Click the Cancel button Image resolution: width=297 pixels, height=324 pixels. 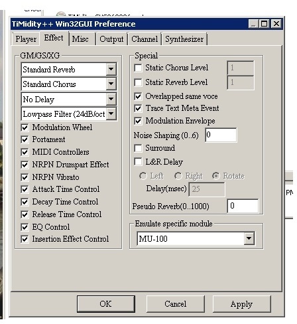click(x=175, y=304)
